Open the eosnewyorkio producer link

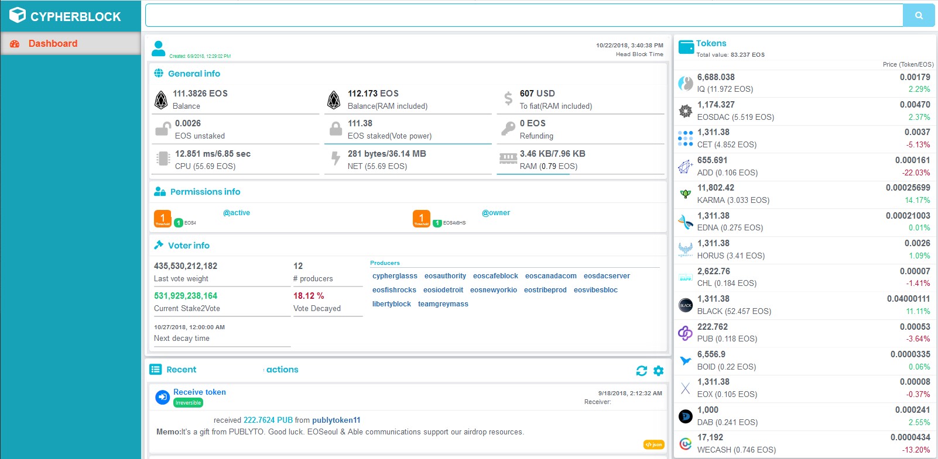coord(494,290)
